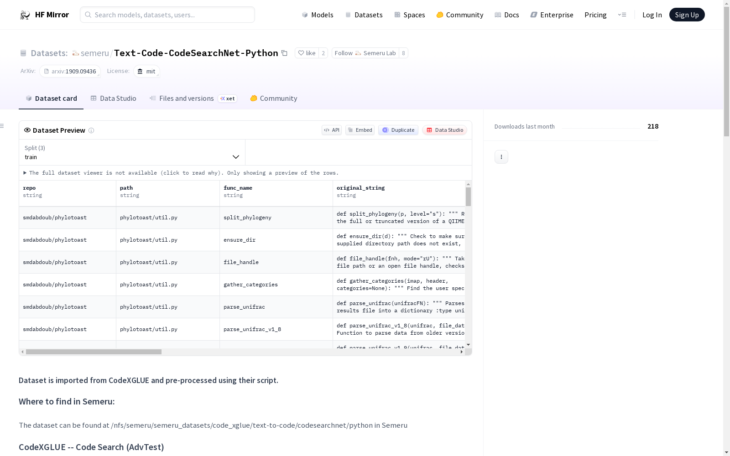The width and height of the screenshot is (730, 456).
Task: Go to Datasets in the top navigation
Action: point(364,15)
